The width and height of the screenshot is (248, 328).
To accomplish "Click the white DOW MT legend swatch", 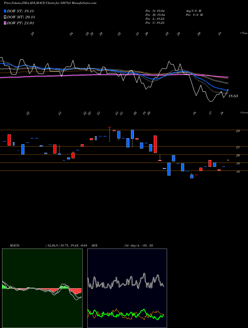I will coord(5,17).
